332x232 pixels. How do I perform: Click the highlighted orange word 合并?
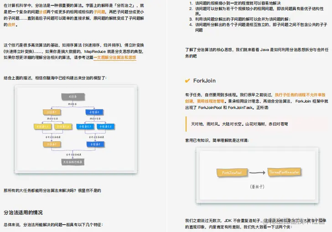12,25
